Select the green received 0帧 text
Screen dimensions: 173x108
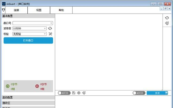[13, 89]
